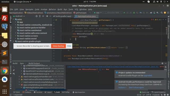The height and width of the screenshot is (96, 170).
Task: Collapse the axios root project node
Action: (x=14, y=19)
